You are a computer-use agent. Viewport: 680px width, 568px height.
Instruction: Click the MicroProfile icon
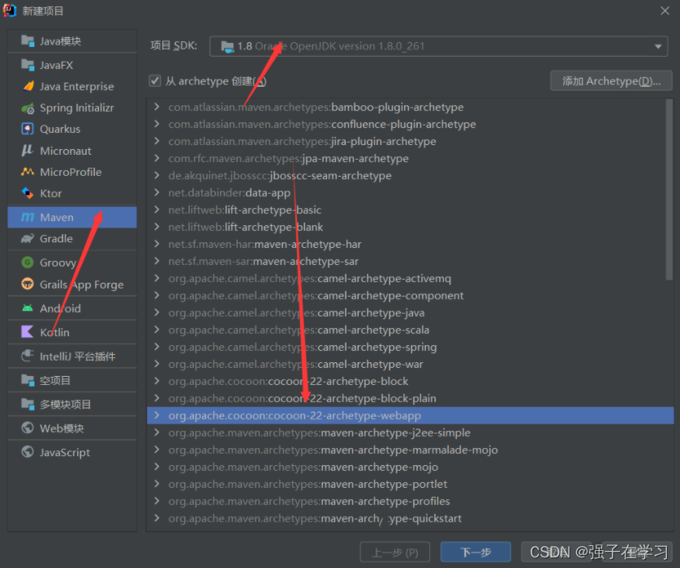coord(28,172)
